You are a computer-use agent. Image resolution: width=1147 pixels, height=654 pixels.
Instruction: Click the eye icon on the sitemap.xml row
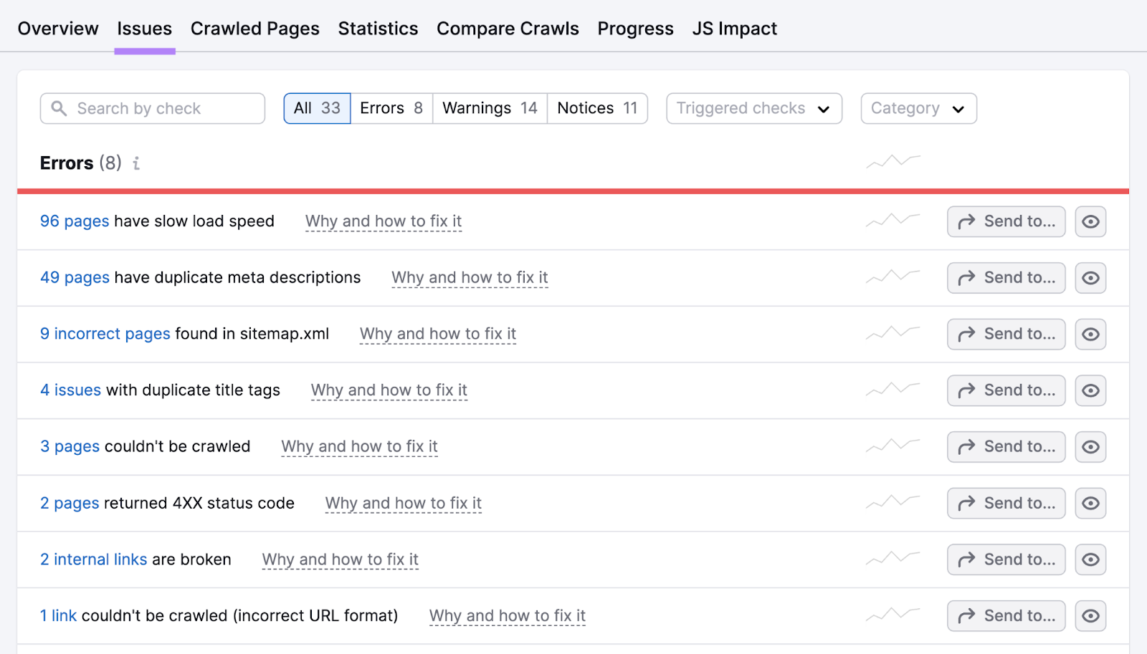pos(1090,334)
